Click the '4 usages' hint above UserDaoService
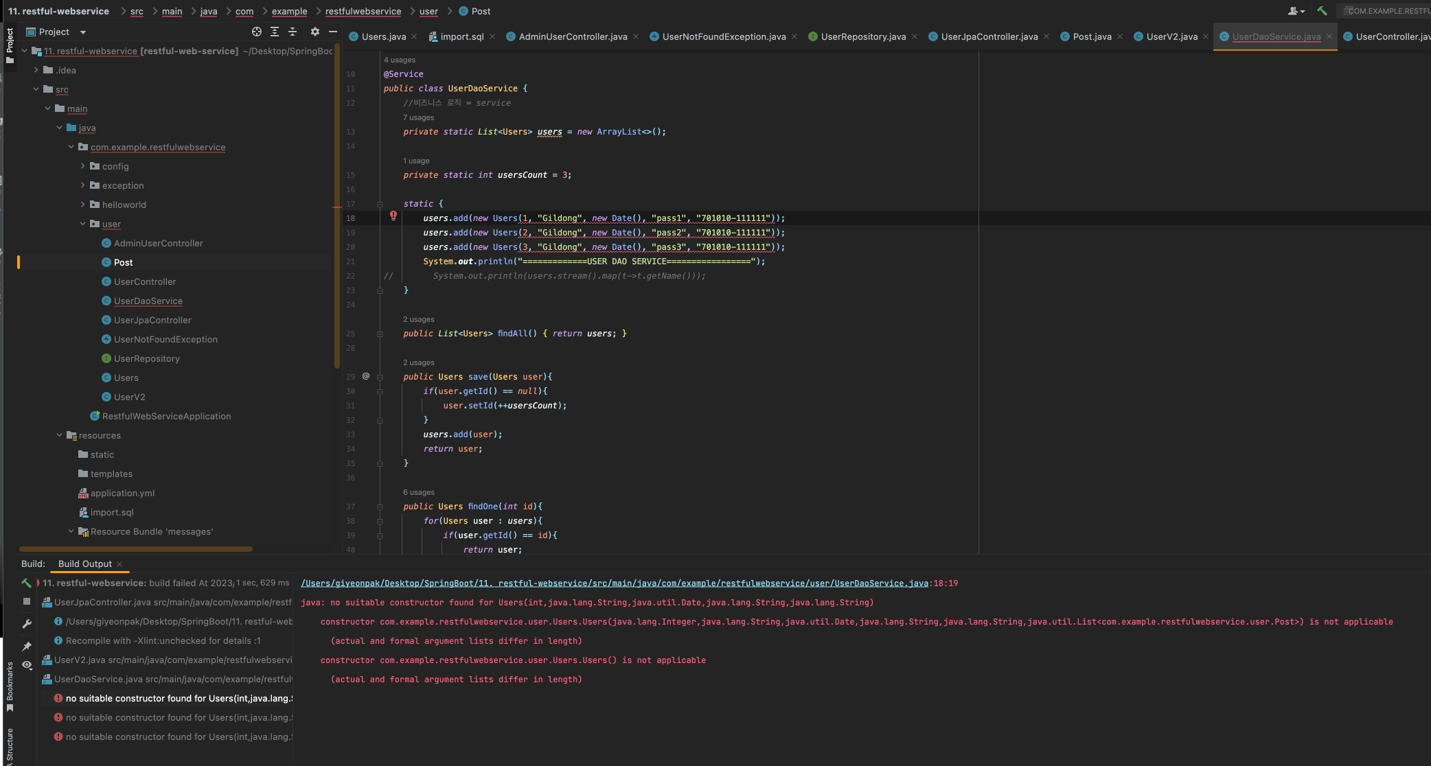Screen dimensions: 1431x766 coord(400,60)
